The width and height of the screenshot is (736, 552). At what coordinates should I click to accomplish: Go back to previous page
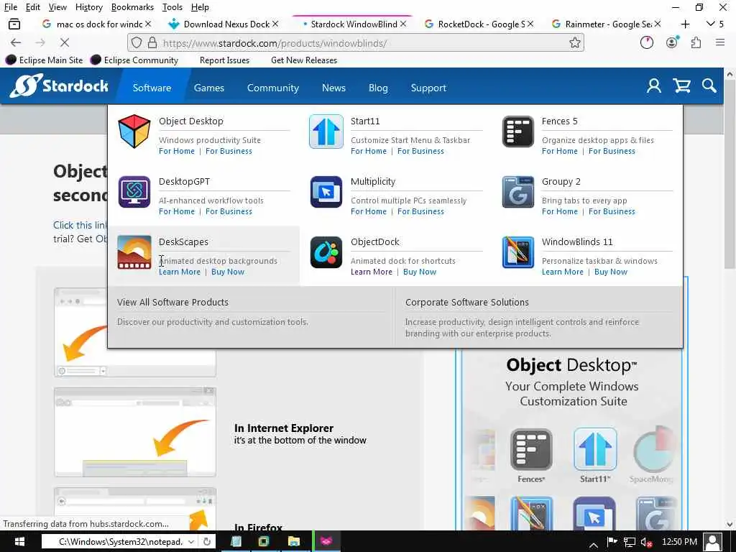[16, 42]
